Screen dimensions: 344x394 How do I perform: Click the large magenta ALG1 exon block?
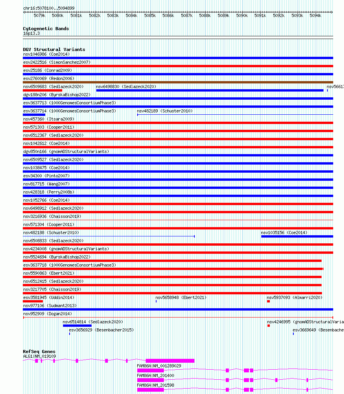click(170, 361)
